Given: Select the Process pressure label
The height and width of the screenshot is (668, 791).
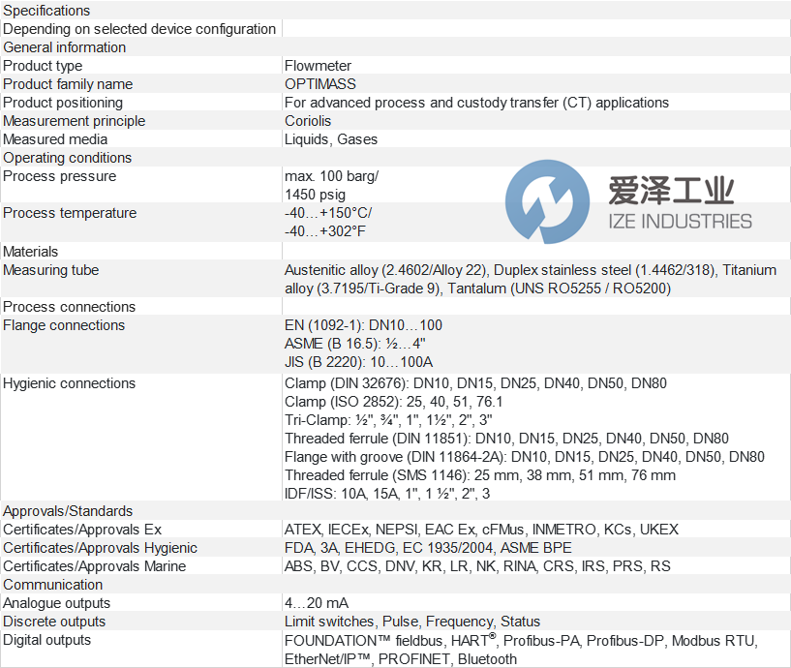Looking at the screenshot, I should pyautogui.click(x=59, y=176).
